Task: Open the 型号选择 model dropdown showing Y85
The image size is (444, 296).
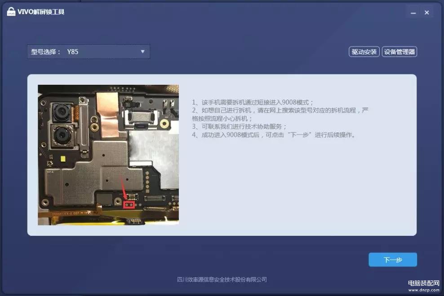Action: 89,52
